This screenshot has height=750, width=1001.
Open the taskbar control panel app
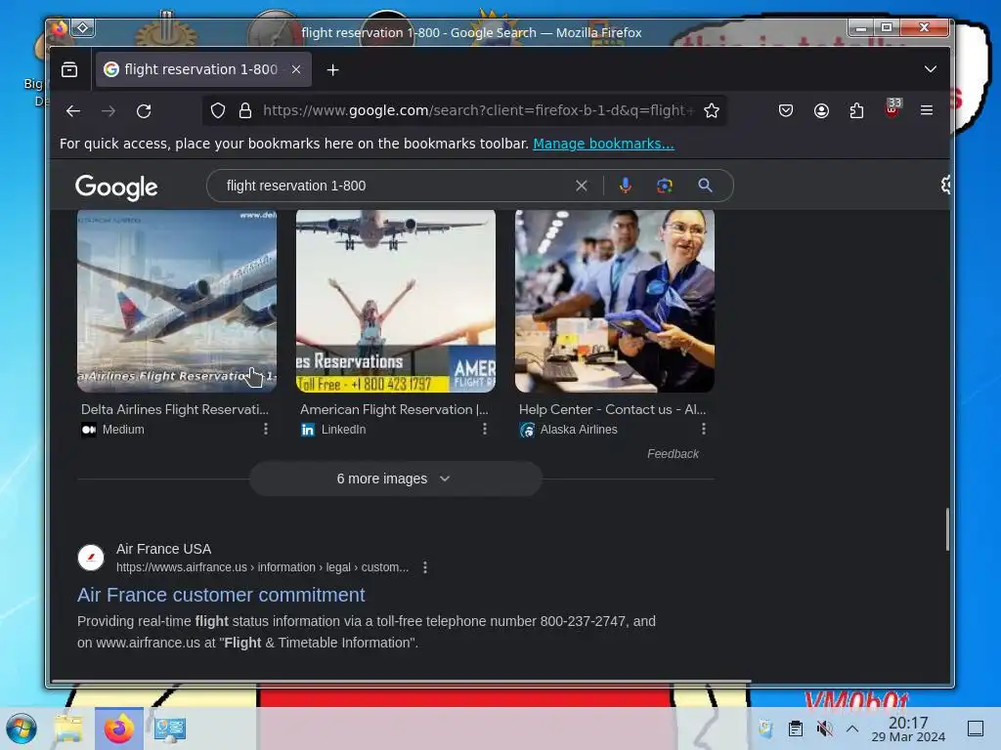[170, 729]
